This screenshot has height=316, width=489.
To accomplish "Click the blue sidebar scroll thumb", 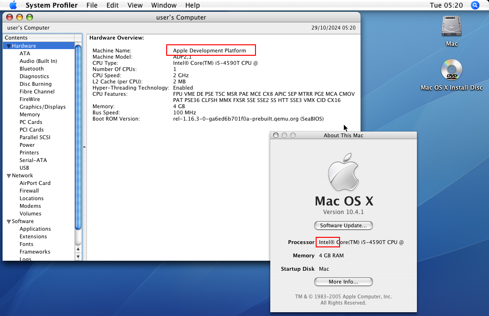I will coord(78,137).
